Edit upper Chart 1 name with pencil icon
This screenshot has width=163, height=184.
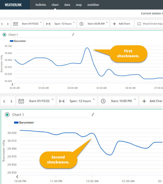73,34
